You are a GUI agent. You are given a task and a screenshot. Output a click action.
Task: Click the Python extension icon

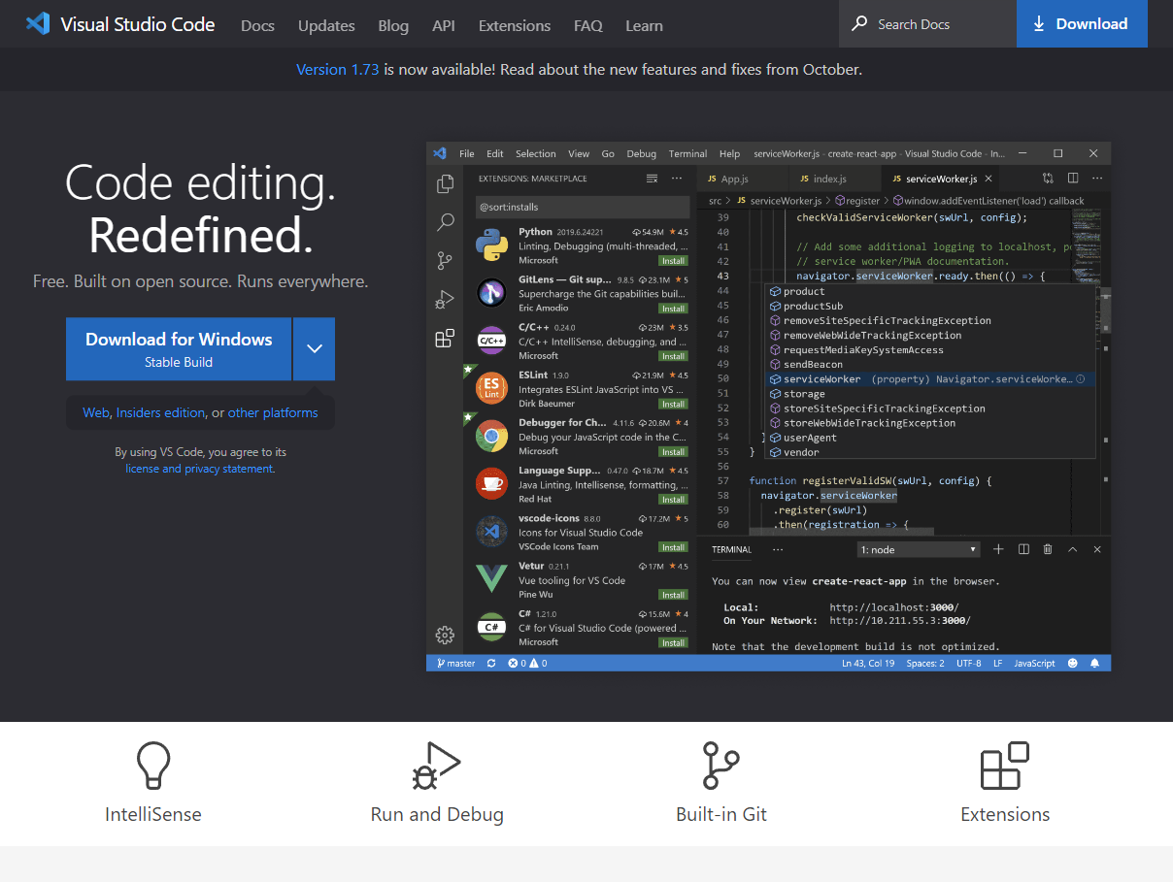(492, 245)
